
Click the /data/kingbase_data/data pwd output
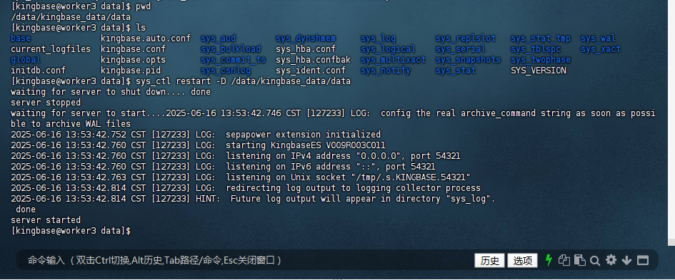click(x=71, y=17)
